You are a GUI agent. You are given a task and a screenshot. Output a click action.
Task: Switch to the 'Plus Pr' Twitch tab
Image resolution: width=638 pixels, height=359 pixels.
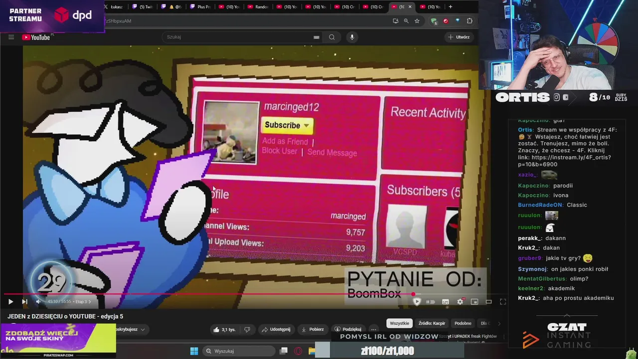[x=201, y=7]
